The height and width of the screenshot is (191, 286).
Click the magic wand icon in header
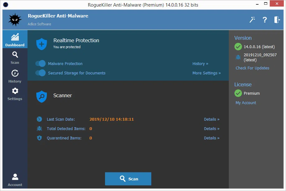point(252,19)
